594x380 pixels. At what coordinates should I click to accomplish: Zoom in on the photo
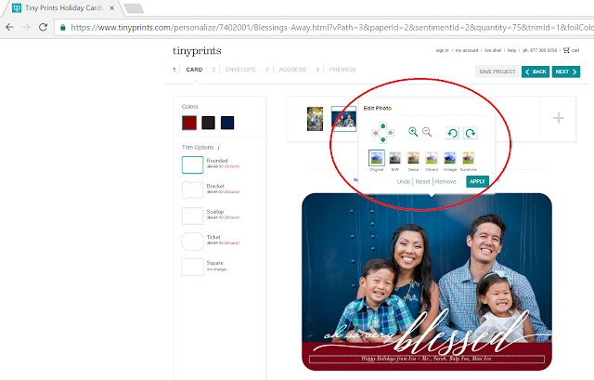click(413, 132)
